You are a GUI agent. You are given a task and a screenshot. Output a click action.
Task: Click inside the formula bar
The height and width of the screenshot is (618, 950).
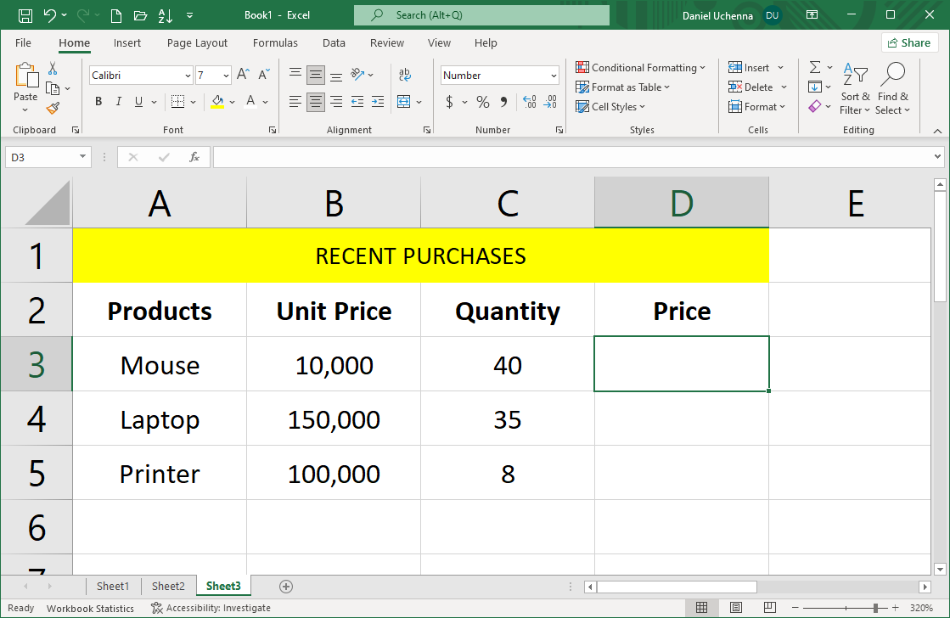click(509, 156)
